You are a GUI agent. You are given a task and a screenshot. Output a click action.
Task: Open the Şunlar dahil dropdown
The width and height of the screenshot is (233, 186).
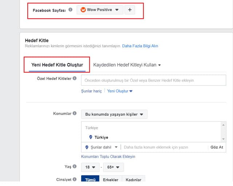101,147
